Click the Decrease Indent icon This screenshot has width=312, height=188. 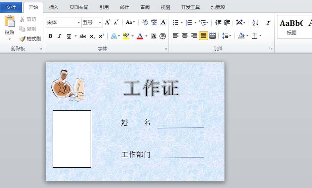[218, 23]
